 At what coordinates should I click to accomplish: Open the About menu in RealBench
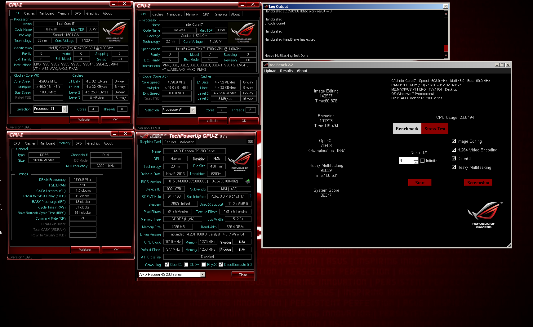pyautogui.click(x=302, y=71)
